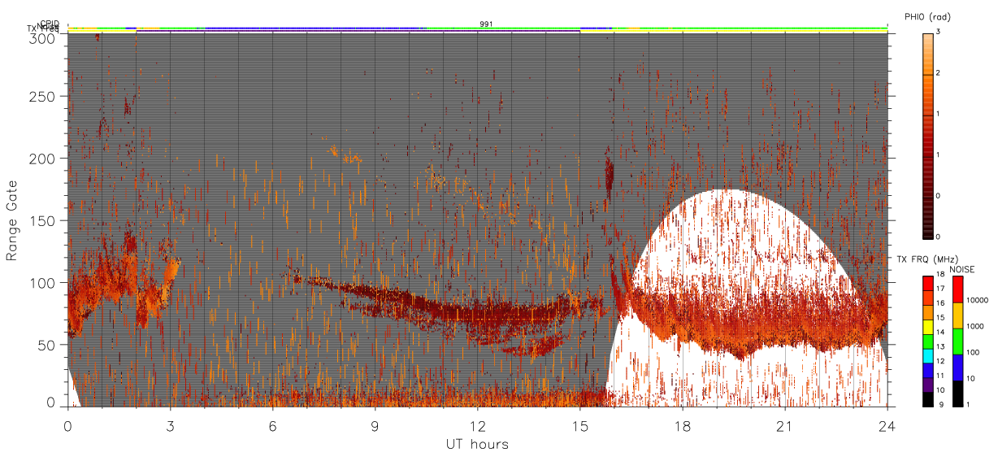Click the 17 label on the TX FRQ scale
Viewport: 998px width, 461px height.
(940, 290)
